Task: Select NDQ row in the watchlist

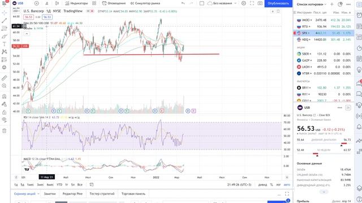Action: [324, 39]
